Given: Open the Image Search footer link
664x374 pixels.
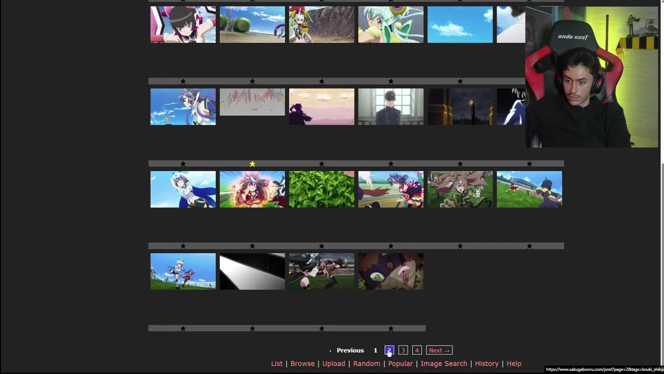Looking at the screenshot, I should [x=444, y=364].
